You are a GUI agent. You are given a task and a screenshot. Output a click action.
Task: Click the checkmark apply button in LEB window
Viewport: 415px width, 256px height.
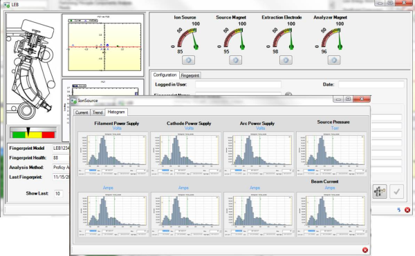[x=396, y=191]
